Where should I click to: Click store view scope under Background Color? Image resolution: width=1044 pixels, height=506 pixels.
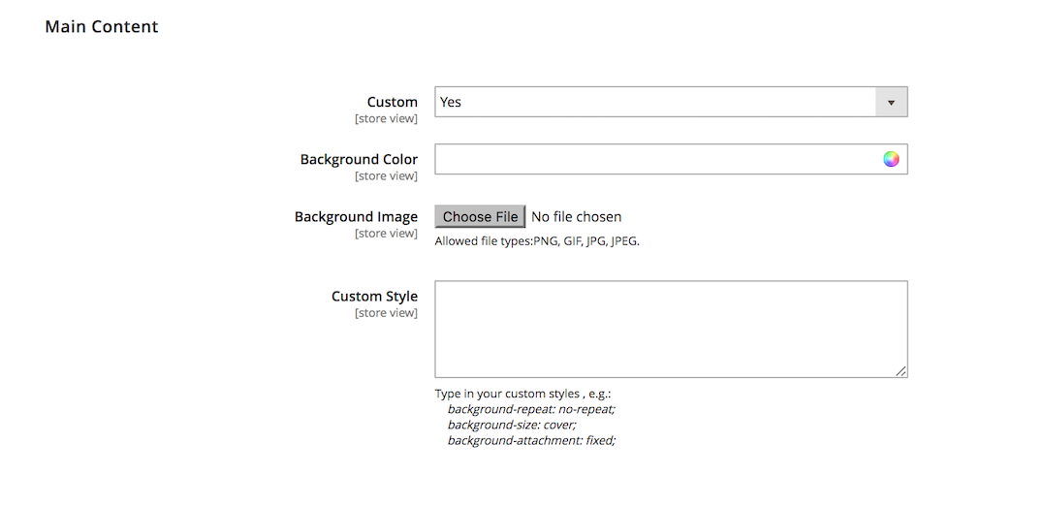tap(386, 175)
